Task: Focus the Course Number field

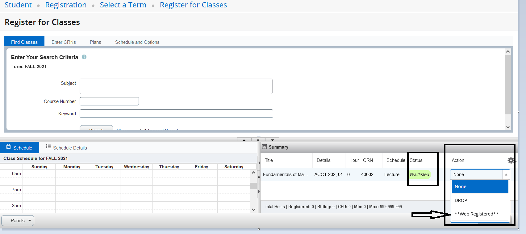Action: (x=109, y=101)
